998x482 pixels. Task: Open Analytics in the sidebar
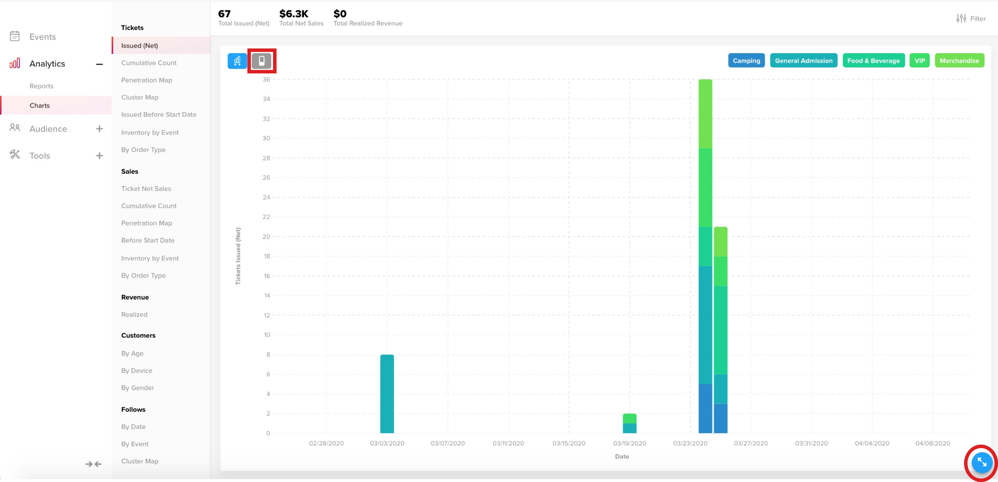(47, 63)
